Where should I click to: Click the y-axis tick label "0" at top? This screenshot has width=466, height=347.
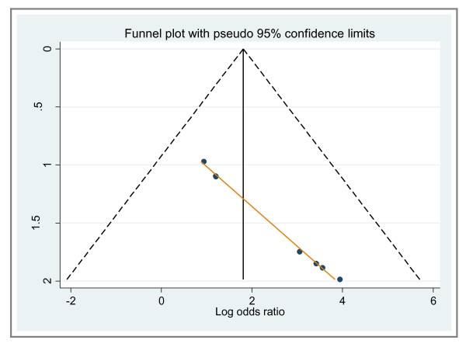click(x=46, y=48)
